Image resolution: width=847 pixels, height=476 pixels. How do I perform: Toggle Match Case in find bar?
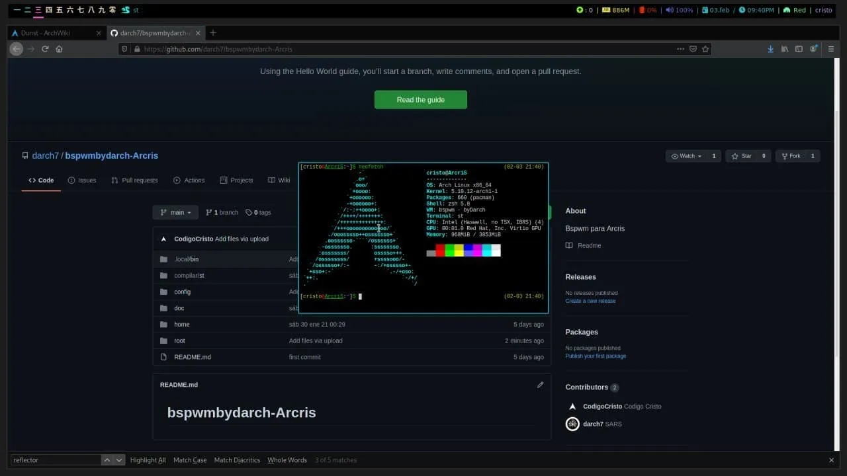[190, 460]
